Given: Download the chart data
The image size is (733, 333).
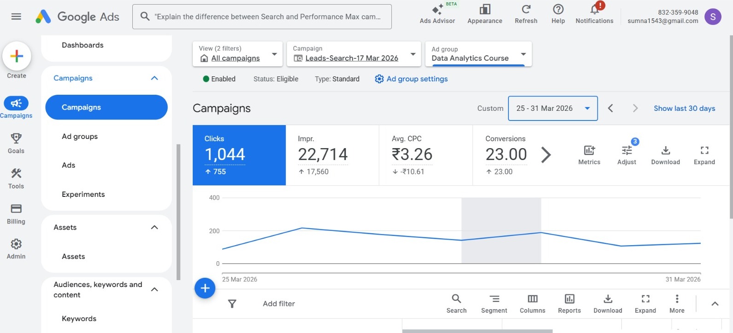Looking at the screenshot, I should 665,155.
